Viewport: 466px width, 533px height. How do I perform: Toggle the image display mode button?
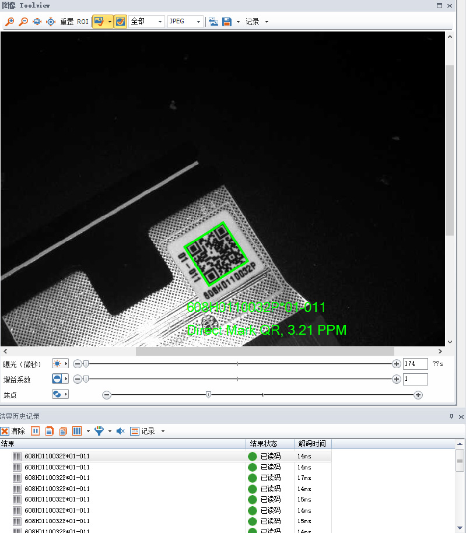click(99, 22)
